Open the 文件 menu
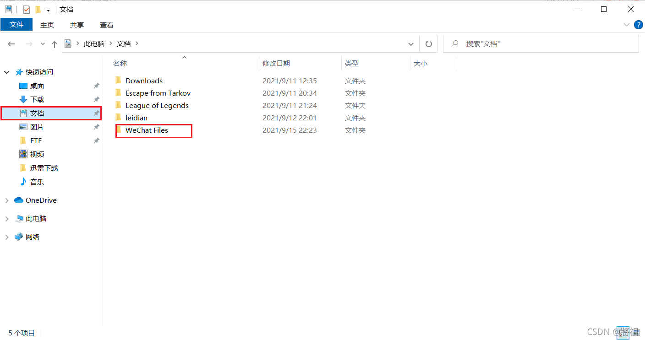This screenshot has height=340, width=645. pyautogui.click(x=16, y=25)
